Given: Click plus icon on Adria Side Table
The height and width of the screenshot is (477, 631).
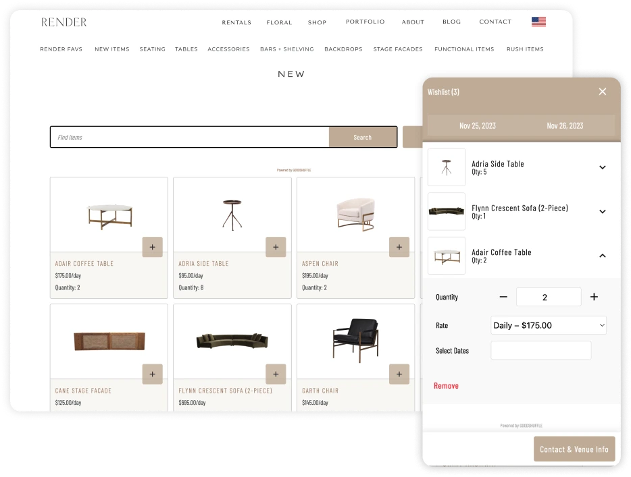Looking at the screenshot, I should [x=276, y=247].
